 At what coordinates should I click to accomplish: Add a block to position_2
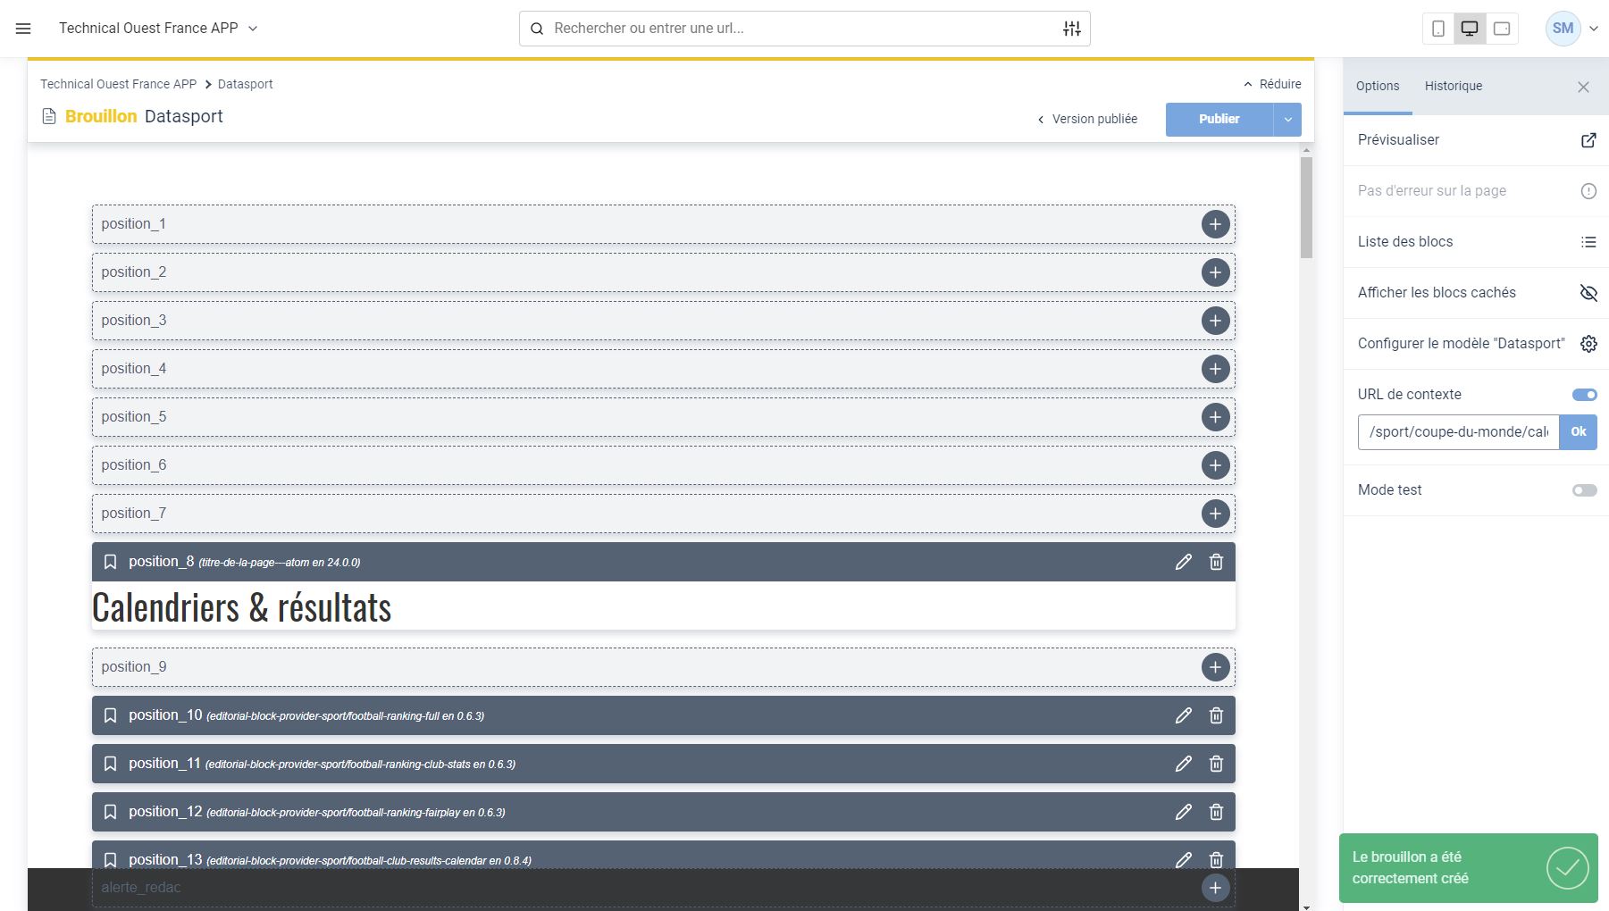pos(1215,272)
